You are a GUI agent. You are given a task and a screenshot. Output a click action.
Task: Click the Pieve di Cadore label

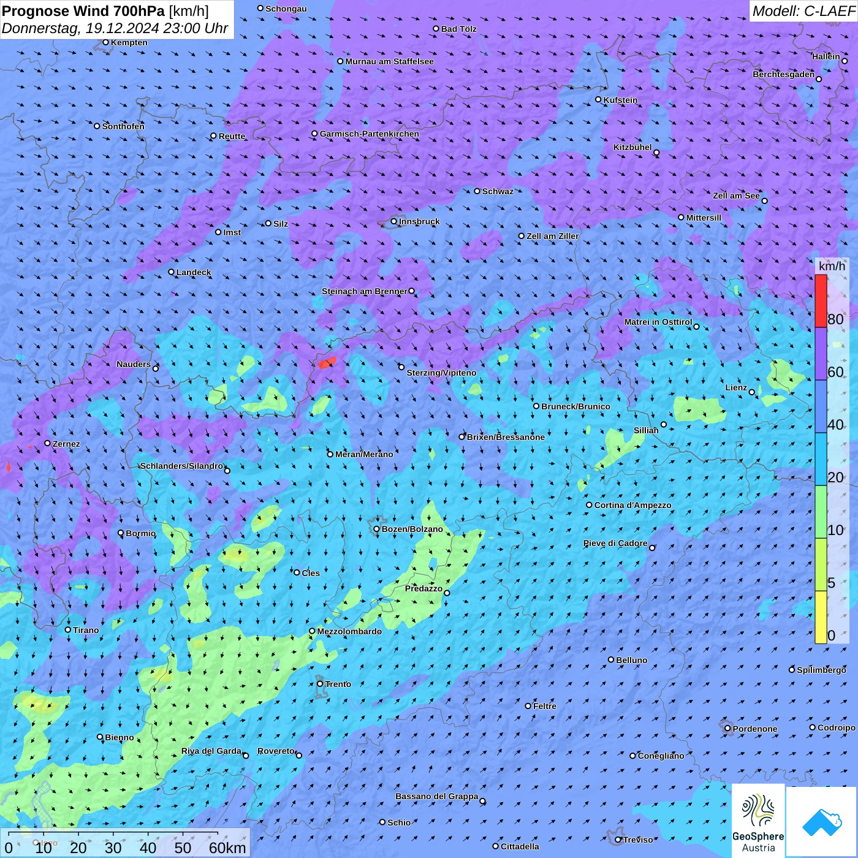click(x=615, y=543)
